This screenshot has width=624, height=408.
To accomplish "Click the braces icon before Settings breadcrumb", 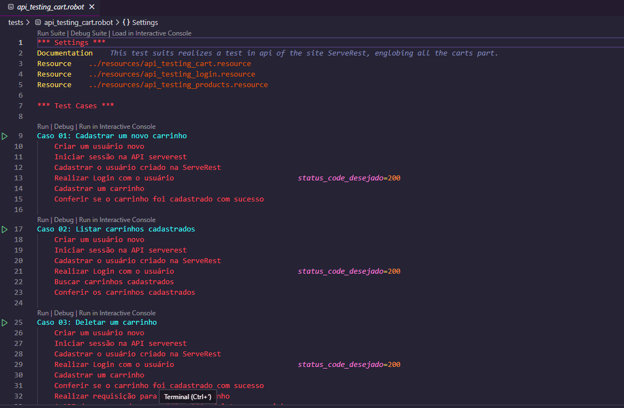I will [x=126, y=23].
